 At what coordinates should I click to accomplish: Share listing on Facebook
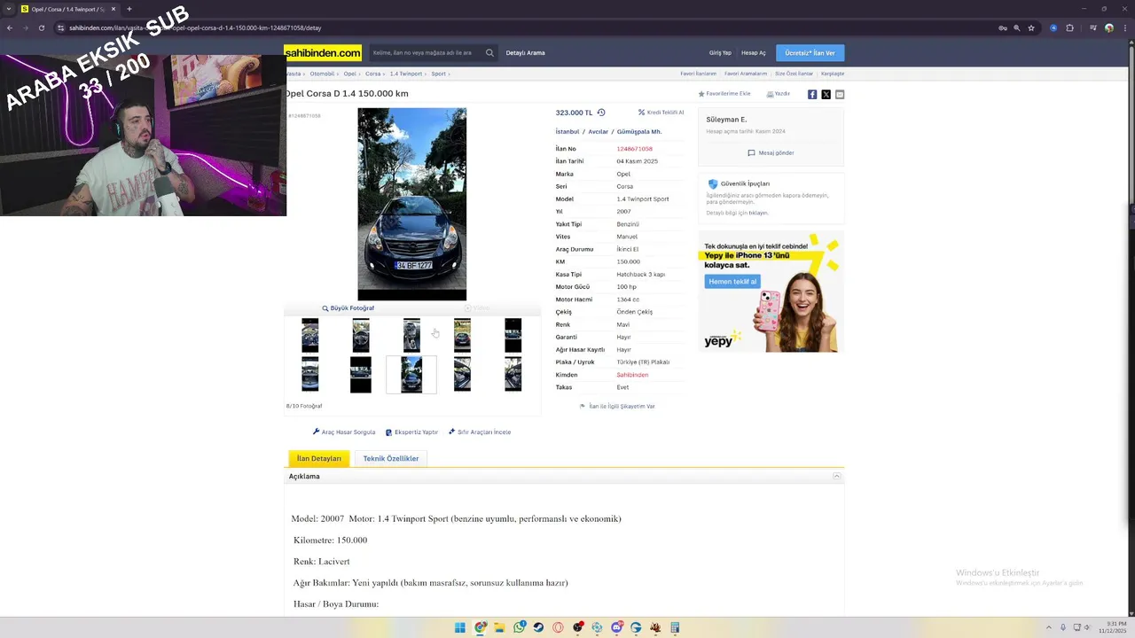(812, 94)
